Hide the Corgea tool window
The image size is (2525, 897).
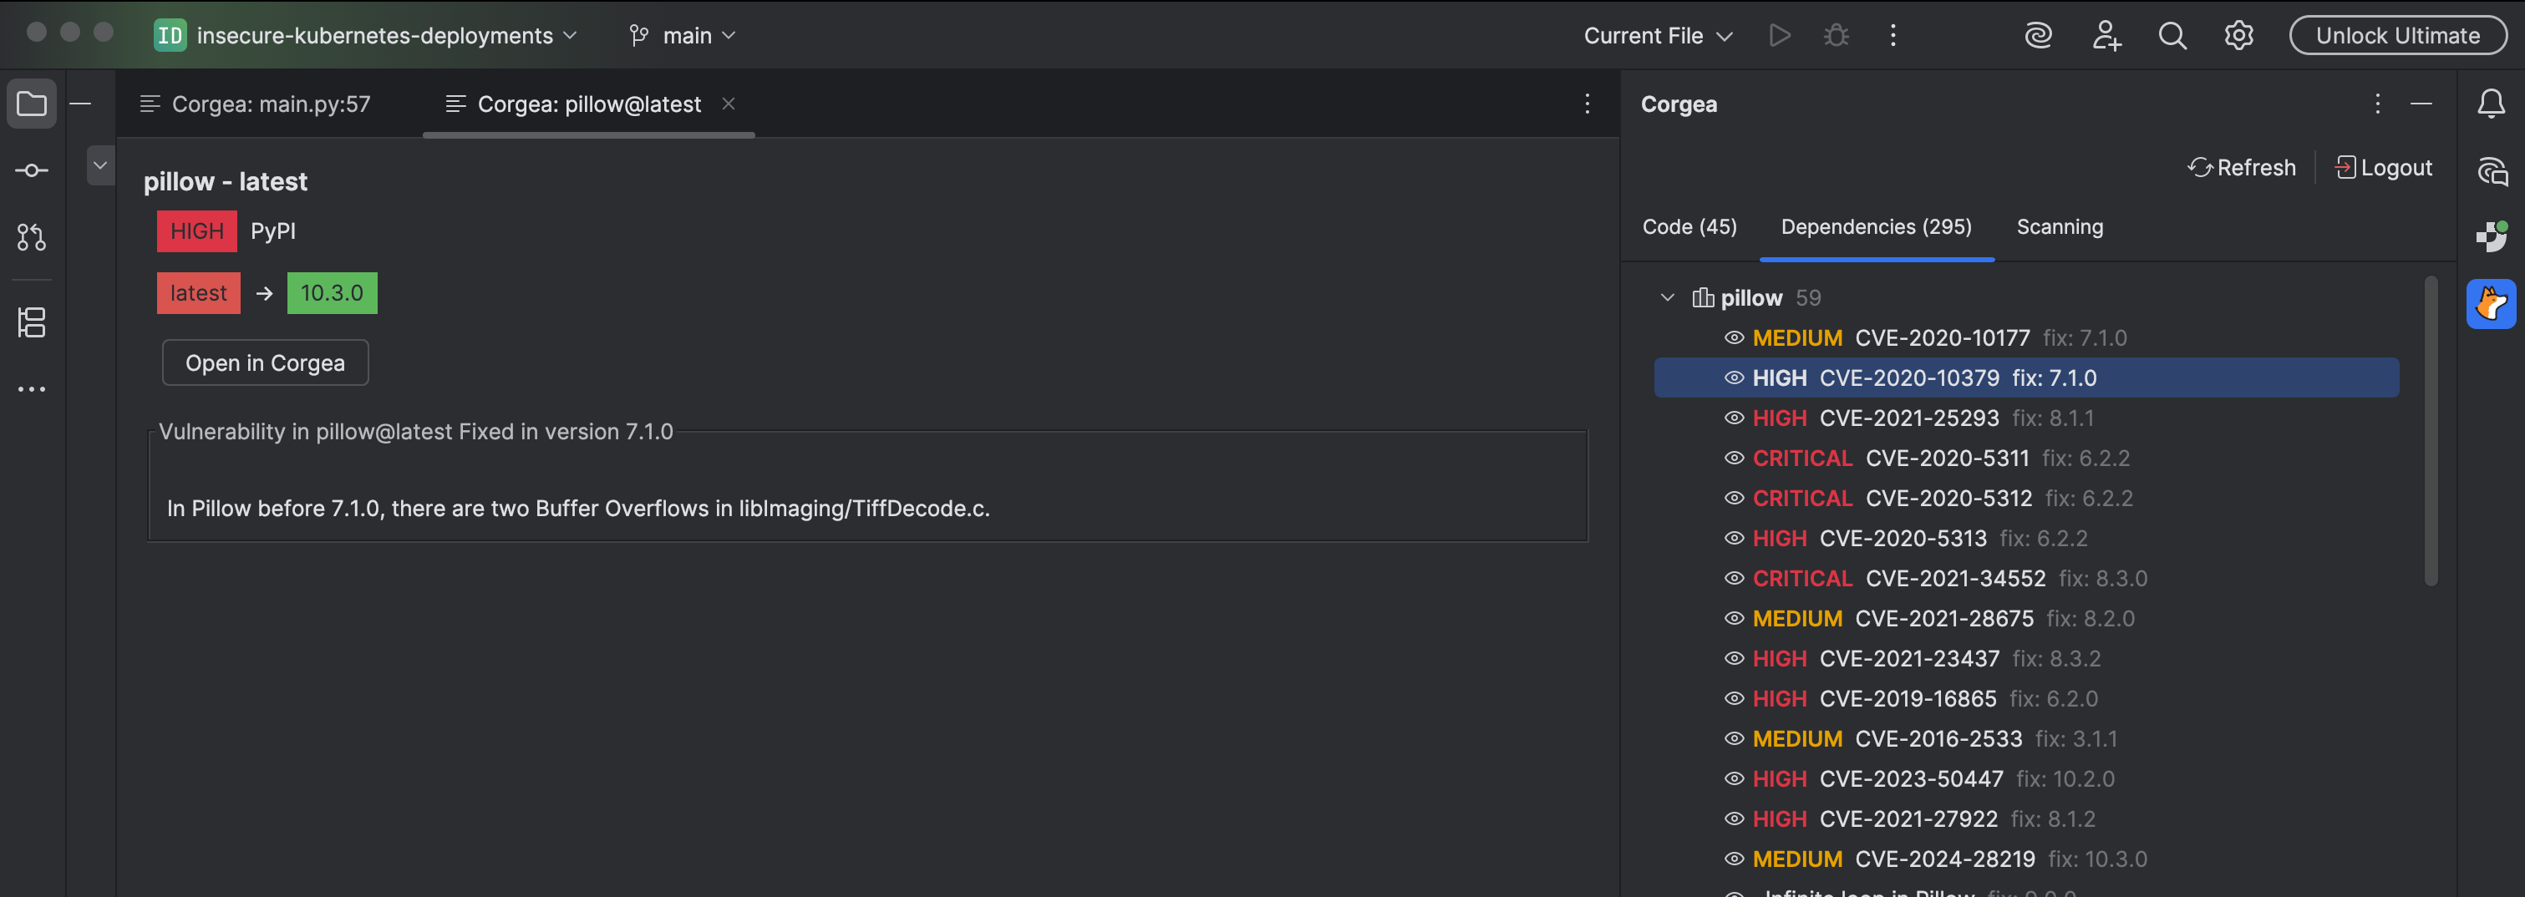point(2421,104)
